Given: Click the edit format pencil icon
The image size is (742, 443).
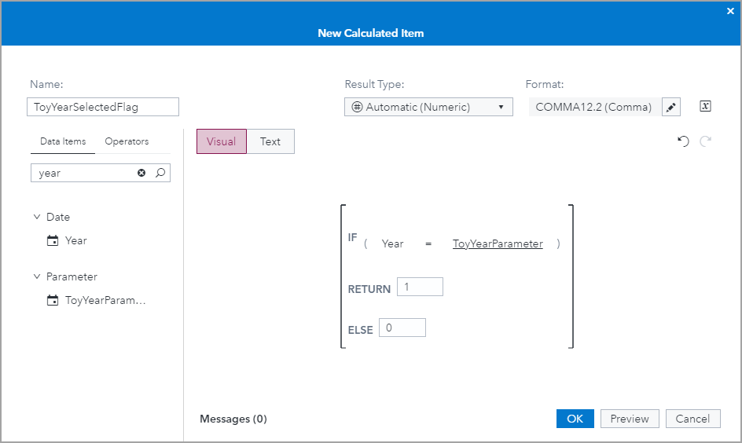Looking at the screenshot, I should 670,108.
